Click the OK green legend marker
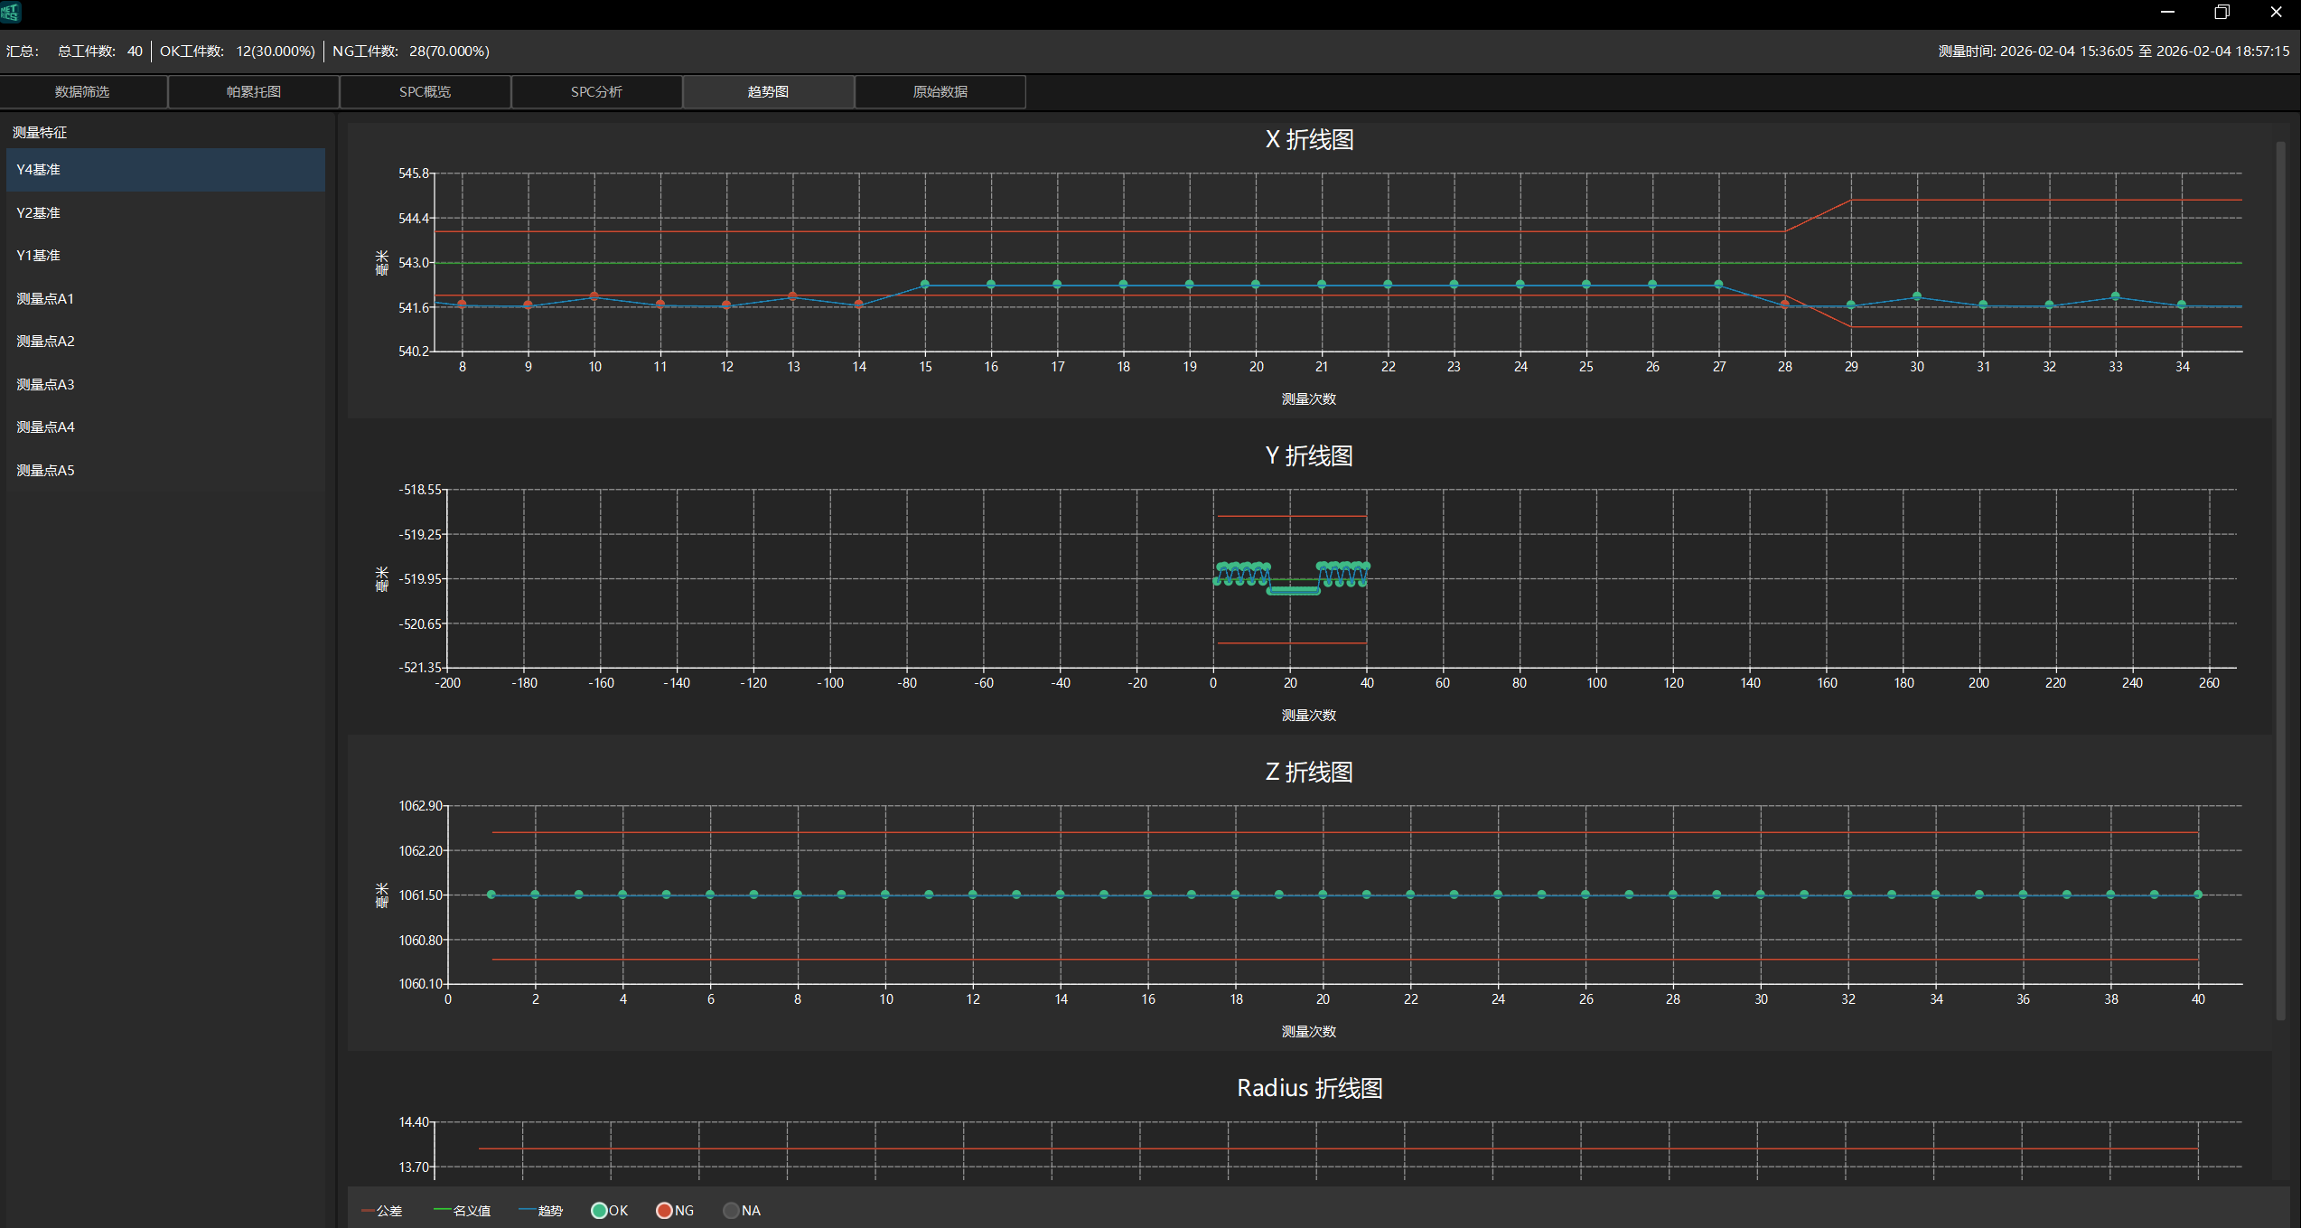2301x1228 pixels. pos(598,1211)
